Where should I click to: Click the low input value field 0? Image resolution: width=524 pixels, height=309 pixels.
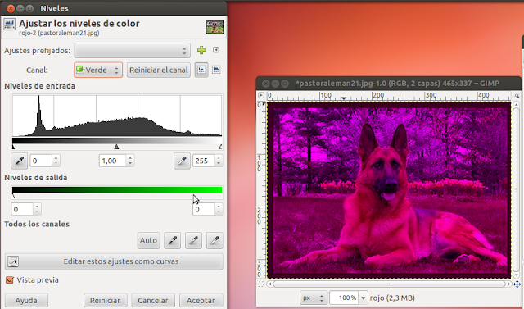pyautogui.click(x=41, y=161)
